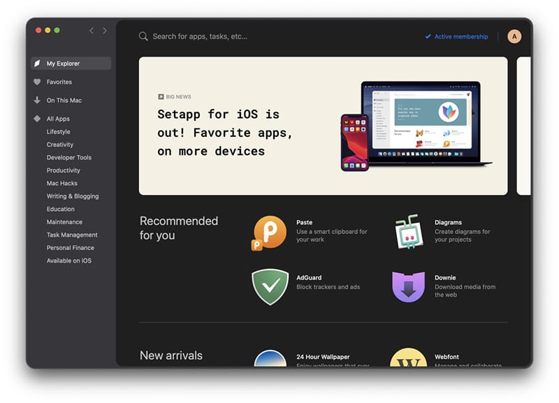
Task: Select Maintenance category
Action: tap(64, 221)
